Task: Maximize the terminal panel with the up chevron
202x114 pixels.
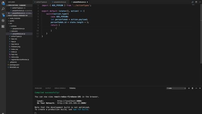Action: pos(196,88)
